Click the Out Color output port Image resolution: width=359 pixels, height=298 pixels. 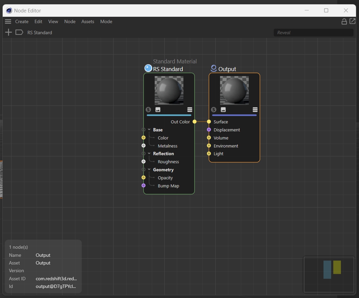[x=194, y=122]
